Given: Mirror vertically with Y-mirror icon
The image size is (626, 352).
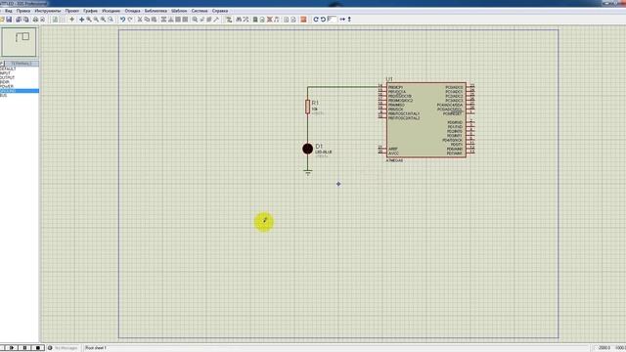Looking at the screenshot, I should (349, 20).
